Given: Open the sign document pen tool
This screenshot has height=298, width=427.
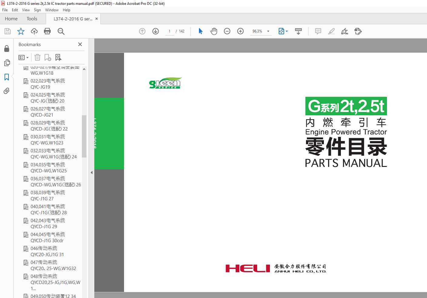Looking at the screenshot, I should pos(345,31).
